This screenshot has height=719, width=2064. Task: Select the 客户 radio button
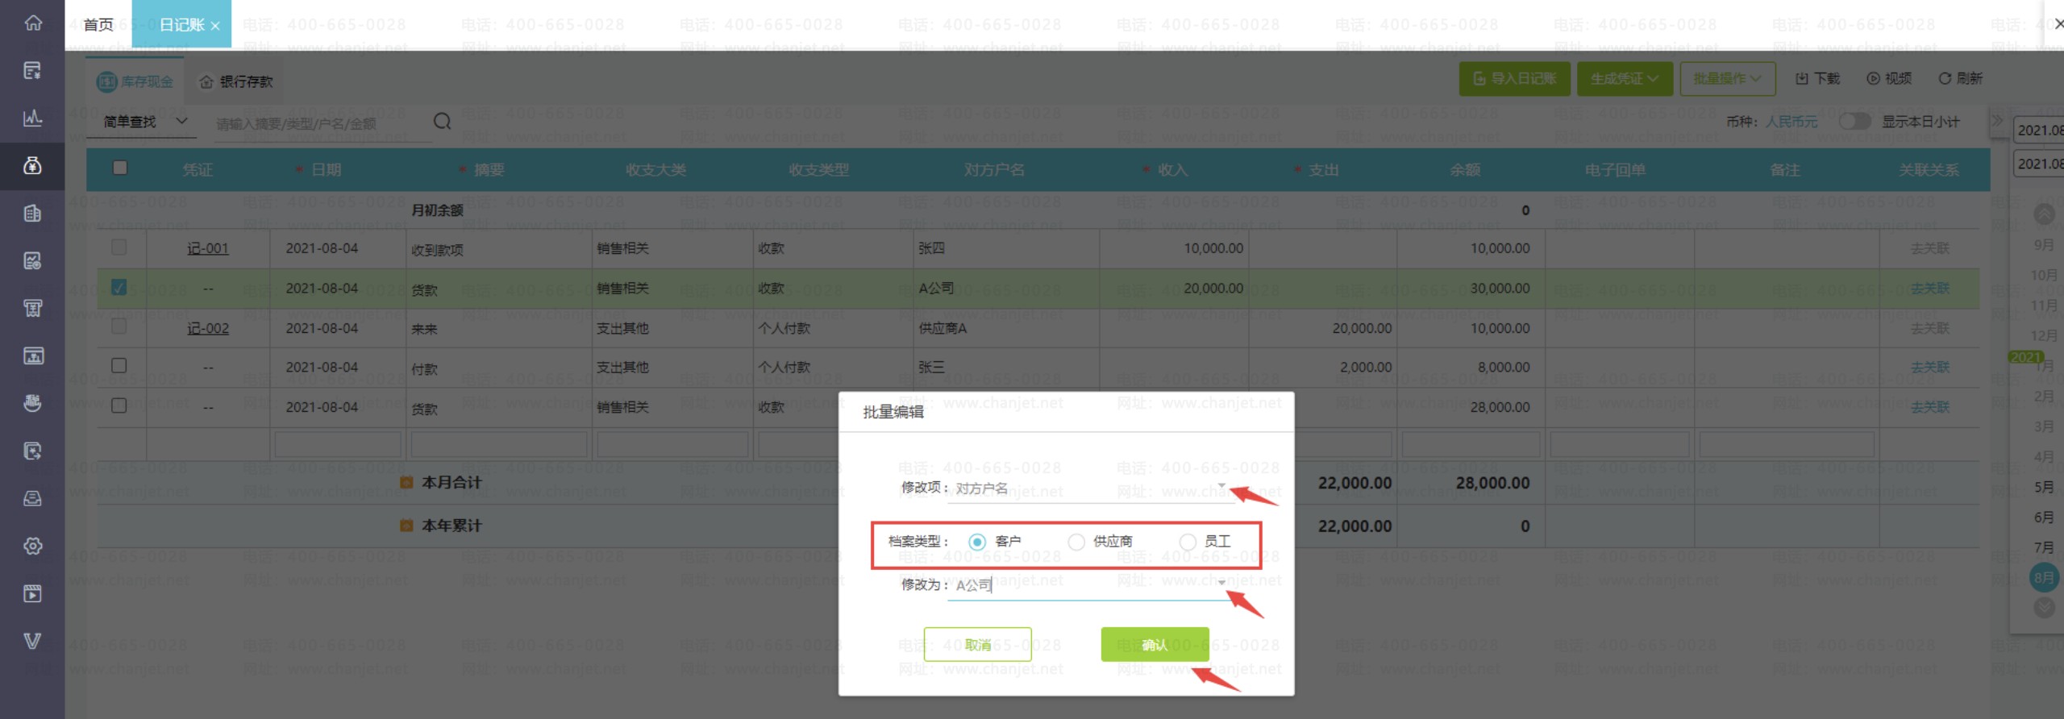point(977,542)
